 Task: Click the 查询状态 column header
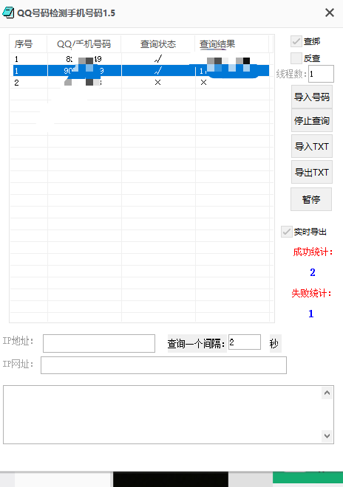158,44
